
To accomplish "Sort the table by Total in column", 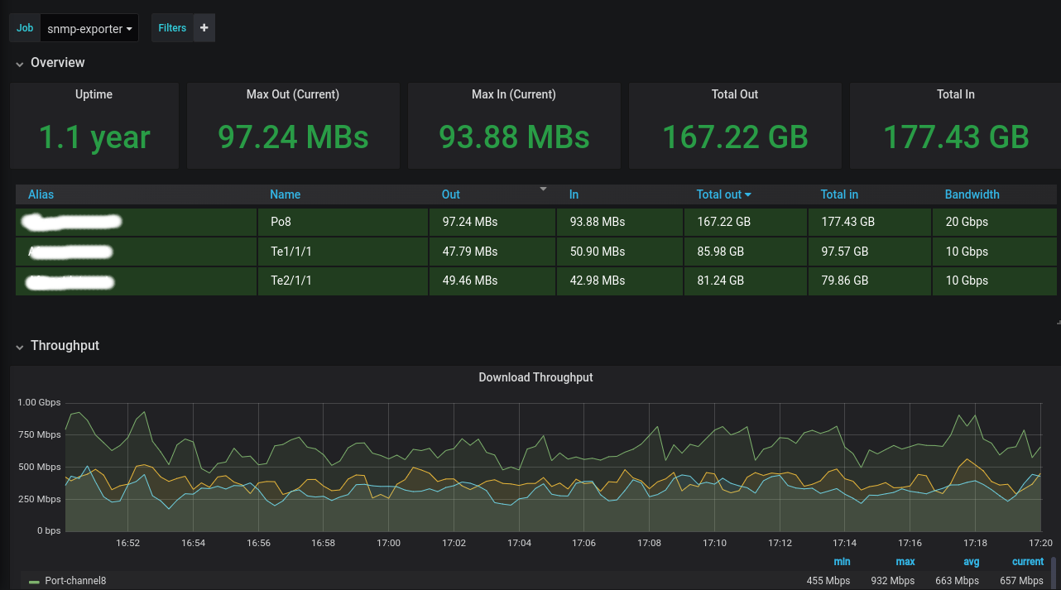I will (x=839, y=194).
